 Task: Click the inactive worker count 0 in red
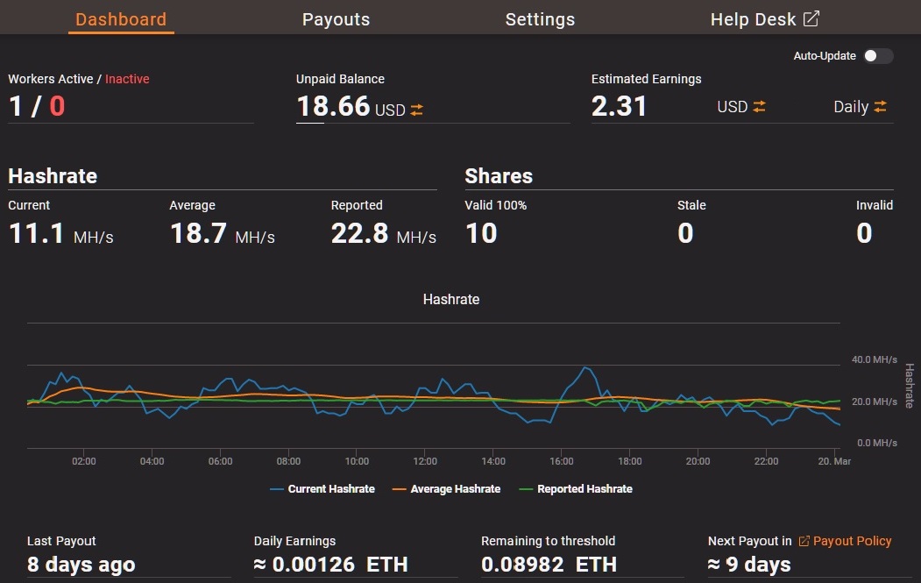57,106
